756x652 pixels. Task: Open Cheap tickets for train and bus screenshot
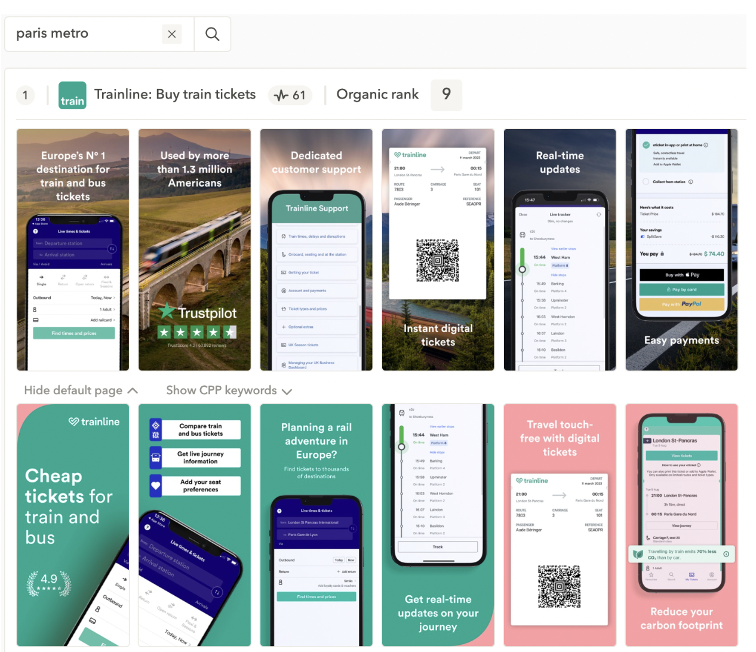73,525
